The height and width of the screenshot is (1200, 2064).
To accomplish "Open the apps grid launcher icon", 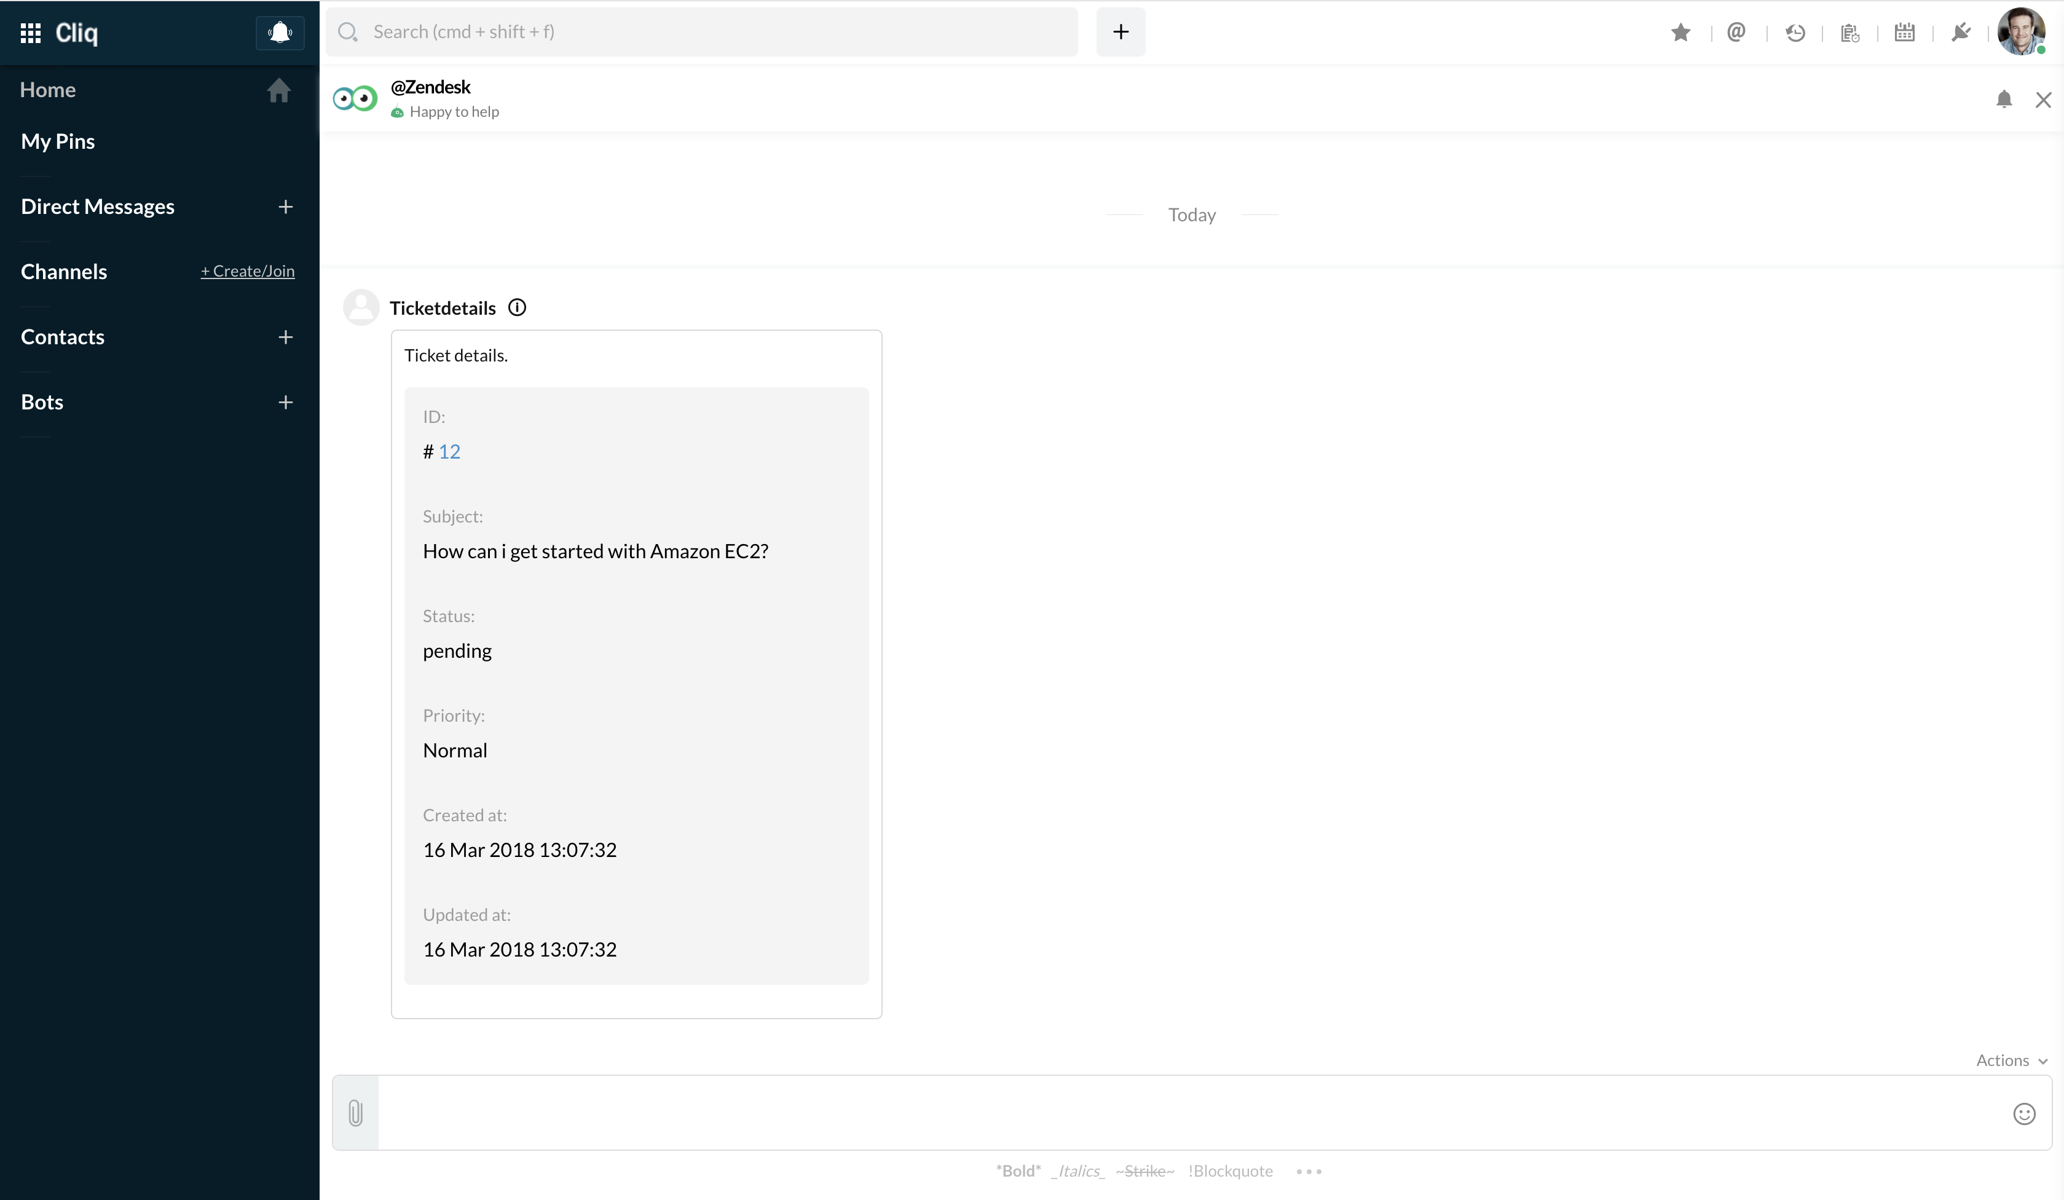I will coord(30,33).
